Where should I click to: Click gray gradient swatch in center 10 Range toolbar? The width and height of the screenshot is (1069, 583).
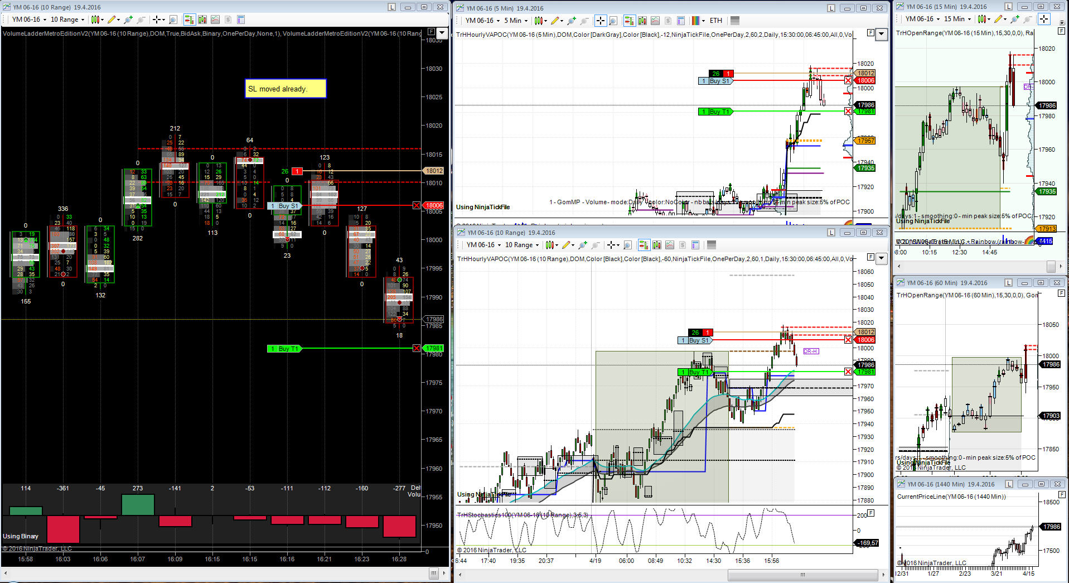710,245
